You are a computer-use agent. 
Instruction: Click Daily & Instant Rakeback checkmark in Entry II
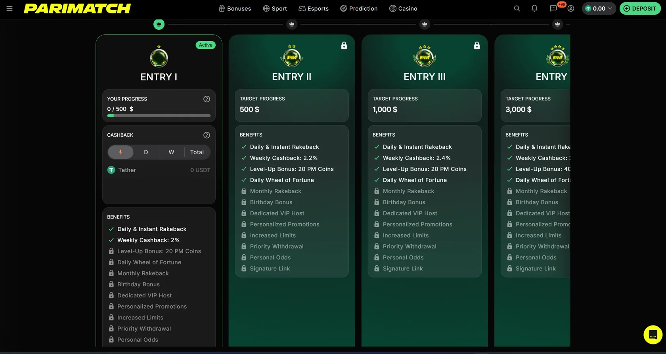[244, 147]
